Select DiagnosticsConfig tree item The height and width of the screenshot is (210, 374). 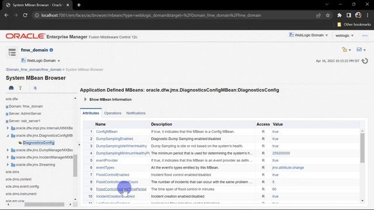point(39,142)
